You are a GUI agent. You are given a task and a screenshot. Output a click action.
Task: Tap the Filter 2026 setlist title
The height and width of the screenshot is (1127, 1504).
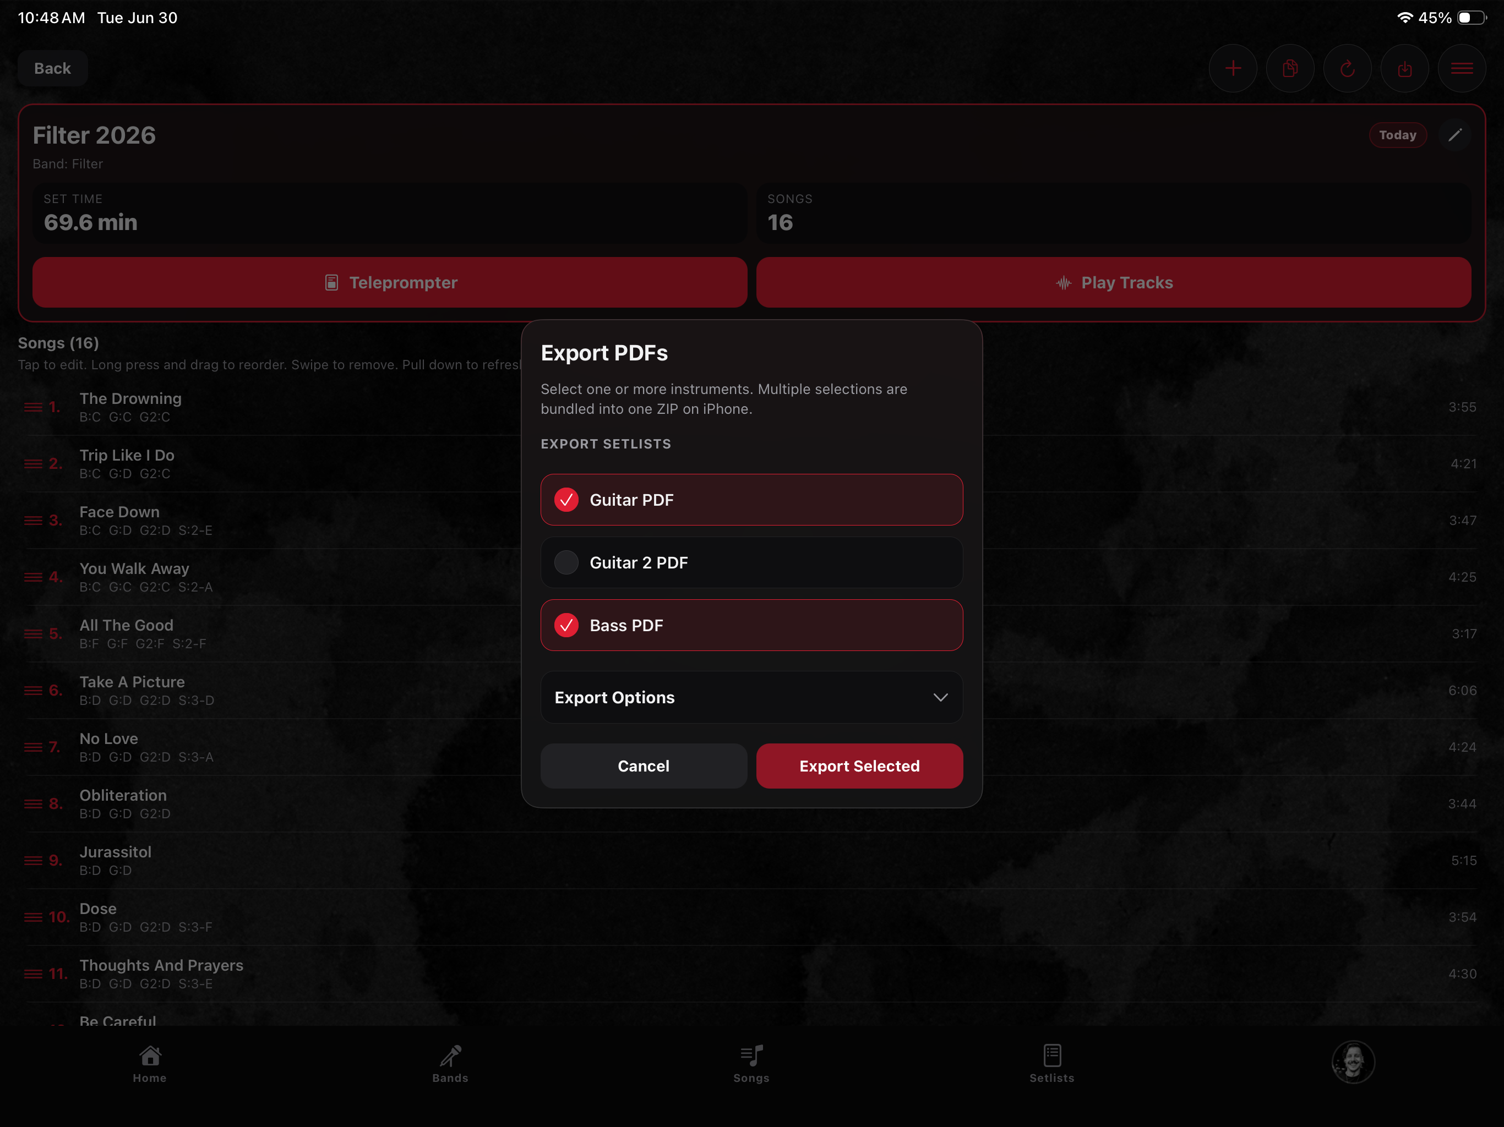(x=95, y=135)
